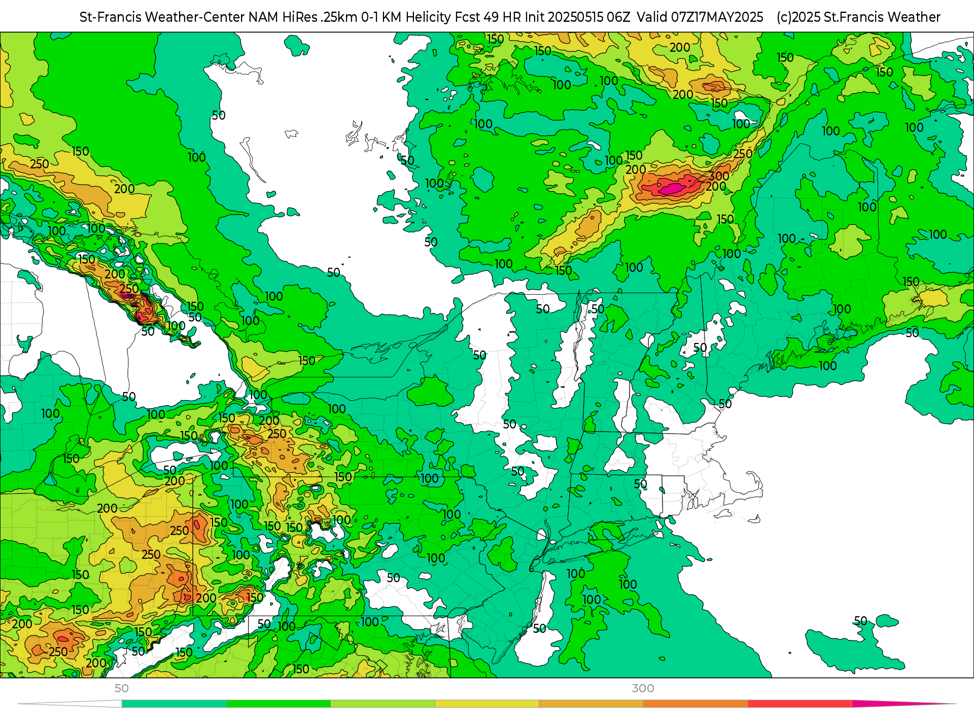
Task: Click "Fcst 49 HR" in the title
Action: point(488,17)
